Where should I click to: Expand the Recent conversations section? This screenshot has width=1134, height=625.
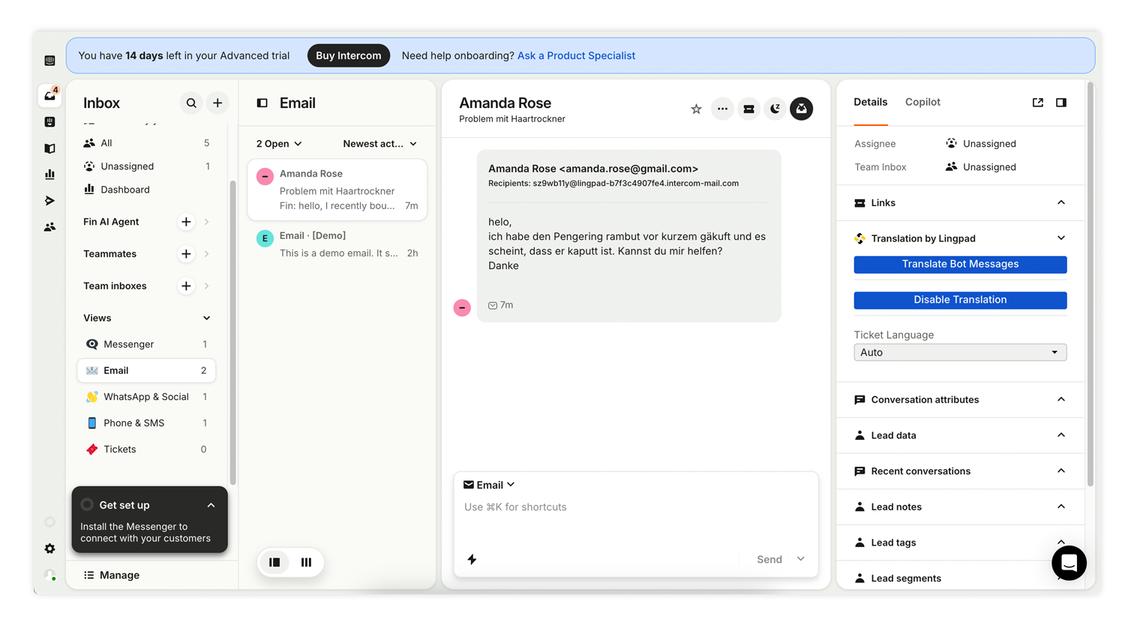[x=1061, y=471]
